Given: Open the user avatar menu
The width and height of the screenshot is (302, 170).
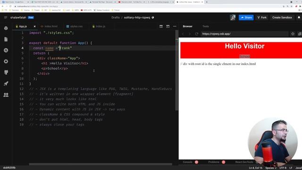Looking at the screenshot, I should coord(233,17).
